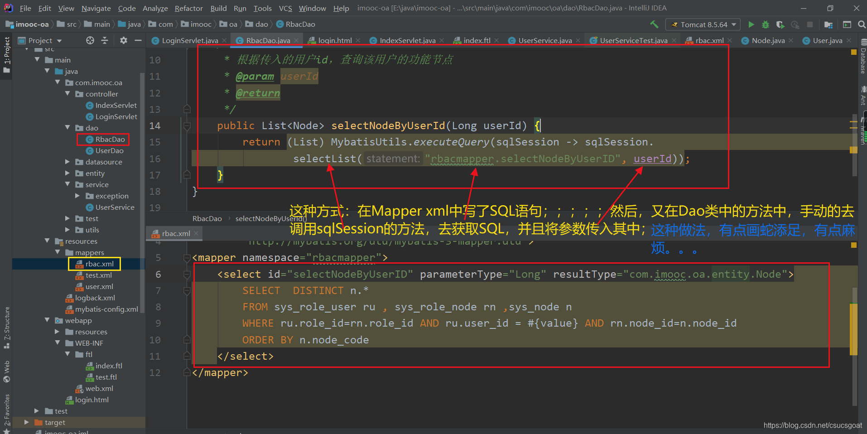Click the Locate (crosshair) icon in Project panel
Image resolution: width=867 pixels, height=434 pixels.
(x=90, y=40)
